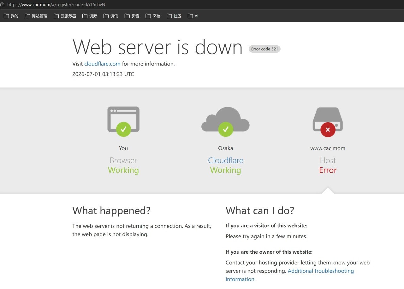404x289 pixels.
Task: Expand the 云服务器 bookmark folder
Action: pyautogui.click(x=65, y=16)
